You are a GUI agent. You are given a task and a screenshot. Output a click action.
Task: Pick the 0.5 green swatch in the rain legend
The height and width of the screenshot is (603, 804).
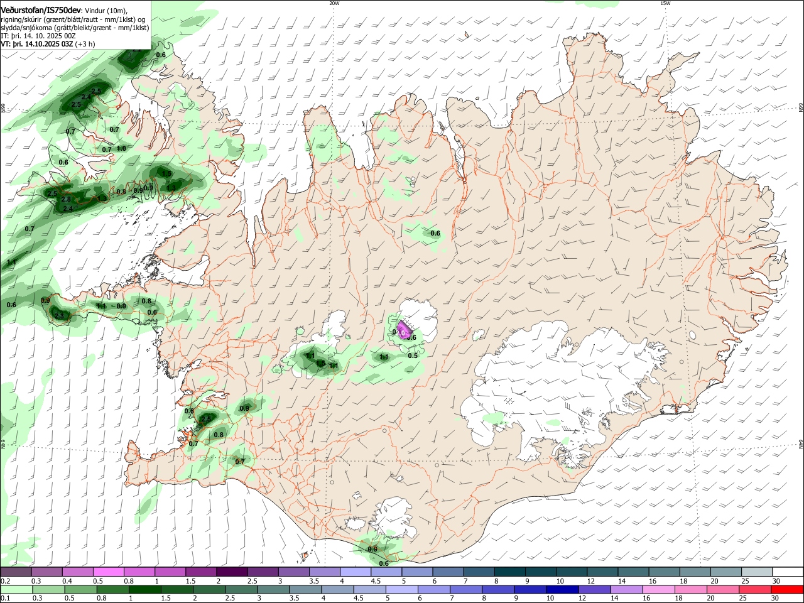click(x=80, y=589)
